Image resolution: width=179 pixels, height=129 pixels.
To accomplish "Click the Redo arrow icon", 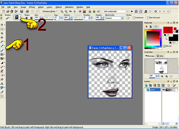I will pos(37,11).
